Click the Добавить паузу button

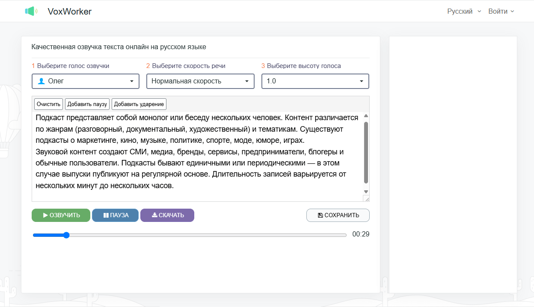[x=87, y=104]
